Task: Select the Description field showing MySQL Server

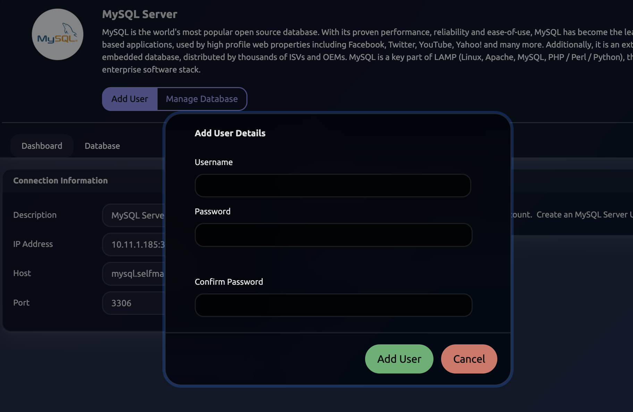Action: [x=133, y=215]
